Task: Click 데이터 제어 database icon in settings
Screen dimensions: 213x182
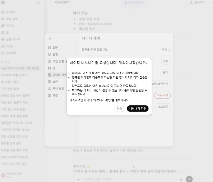Action: (49, 75)
